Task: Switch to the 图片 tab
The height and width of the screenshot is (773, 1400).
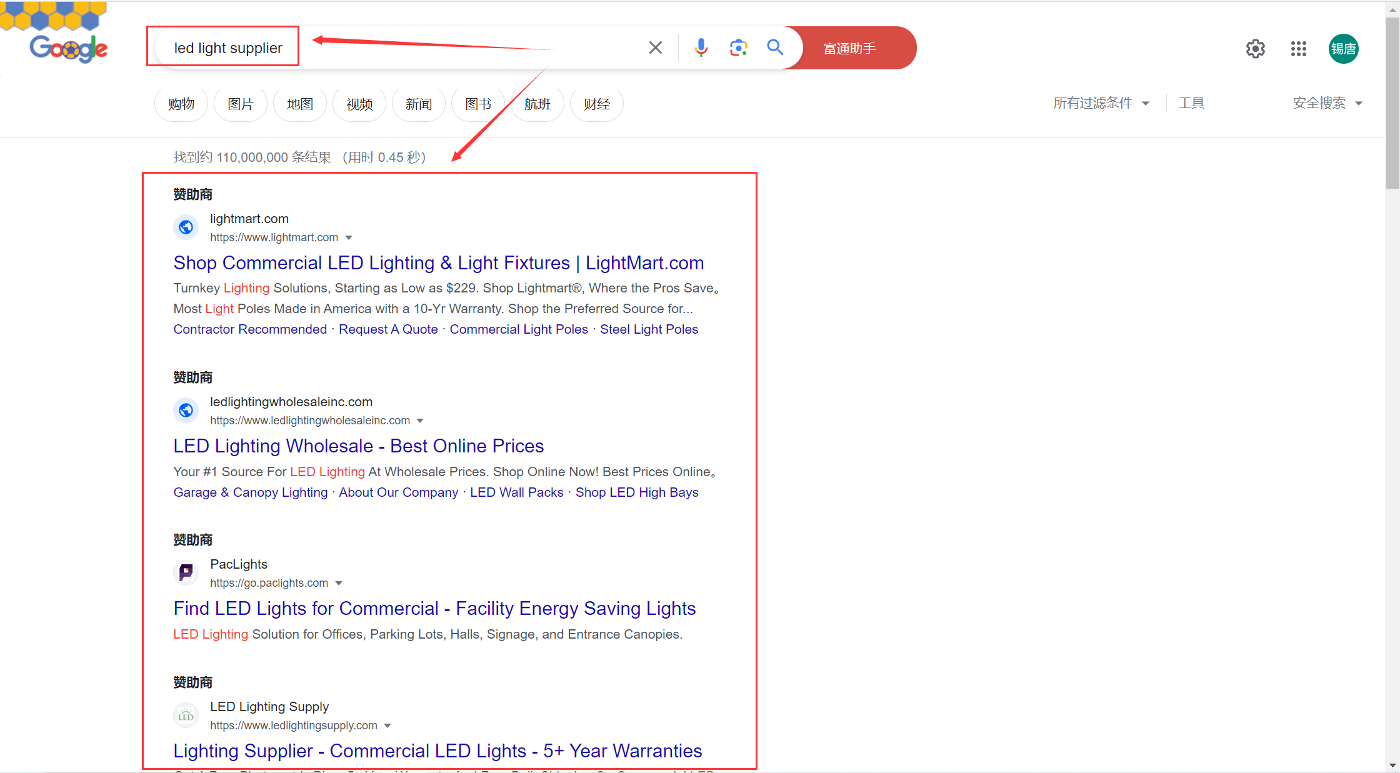Action: [x=241, y=104]
